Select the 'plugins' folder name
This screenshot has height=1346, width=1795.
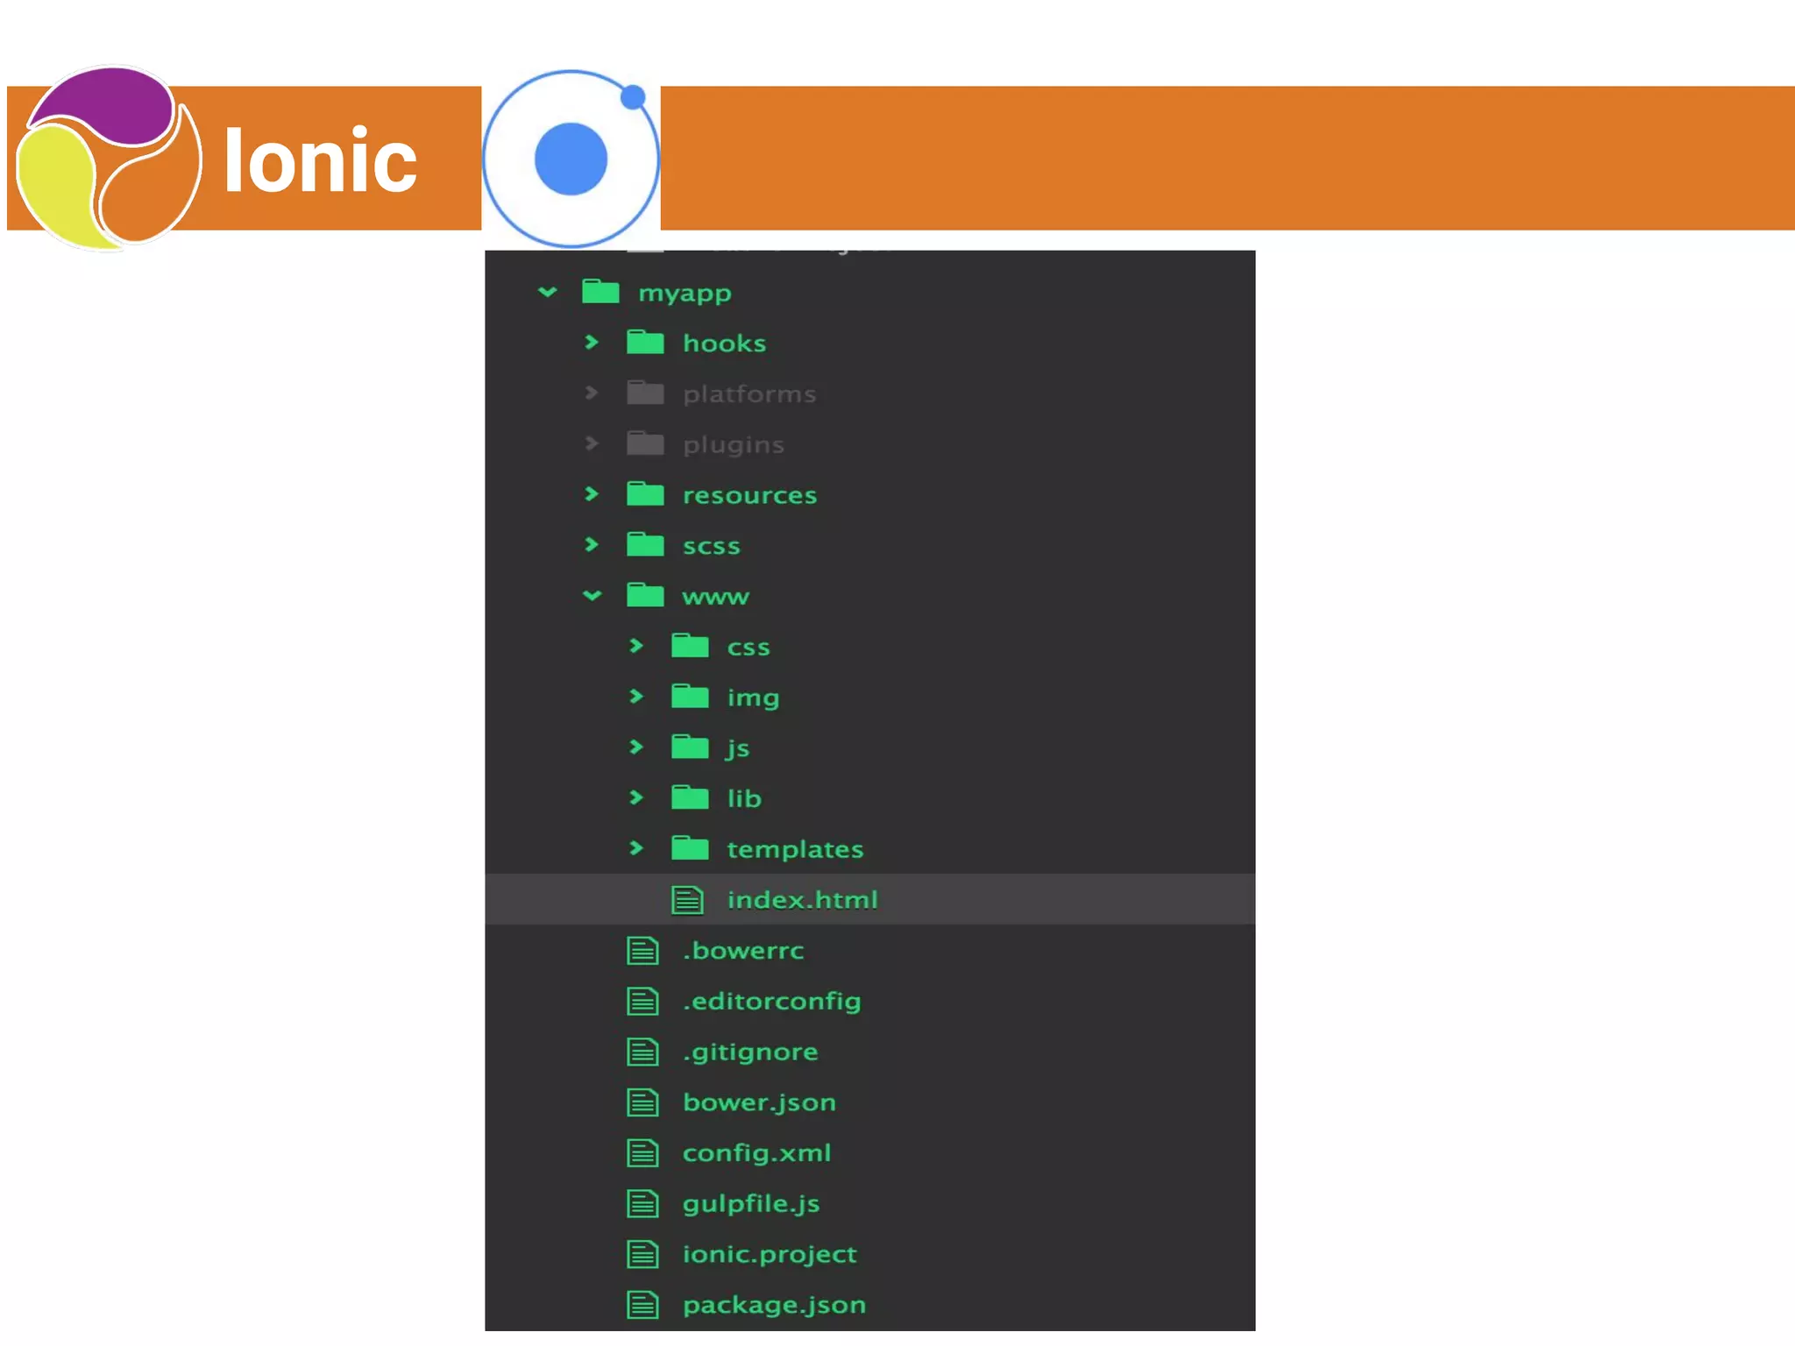pos(734,445)
